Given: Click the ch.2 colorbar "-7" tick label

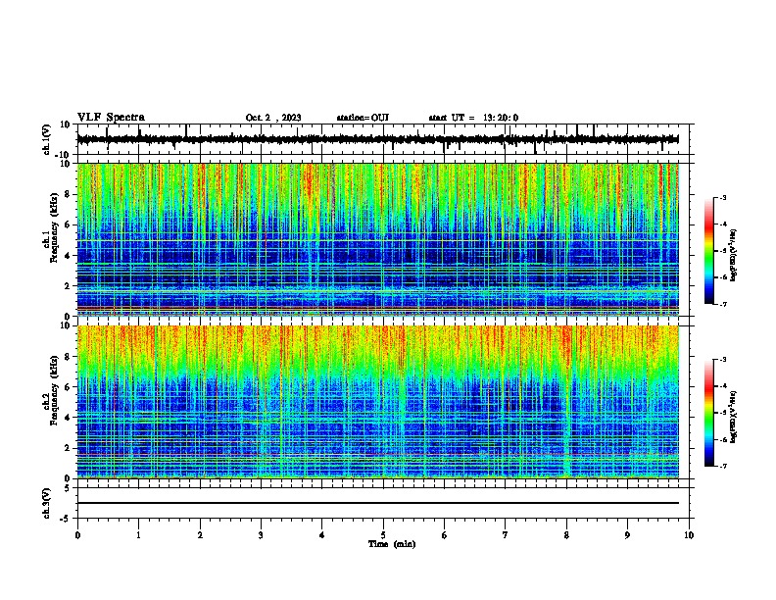Looking at the screenshot, I should (x=722, y=466).
